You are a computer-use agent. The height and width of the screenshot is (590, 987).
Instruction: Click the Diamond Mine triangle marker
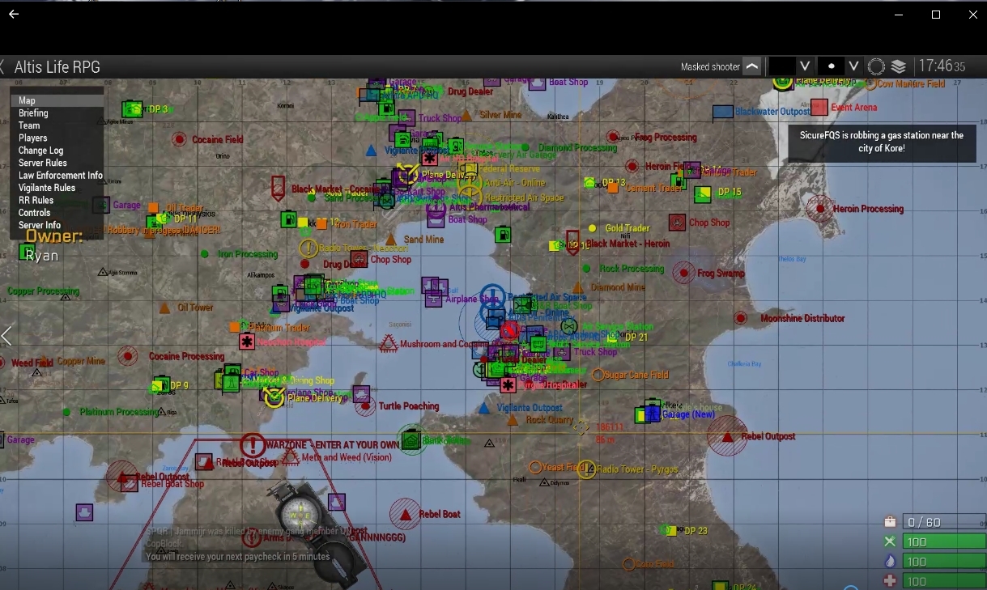point(577,287)
